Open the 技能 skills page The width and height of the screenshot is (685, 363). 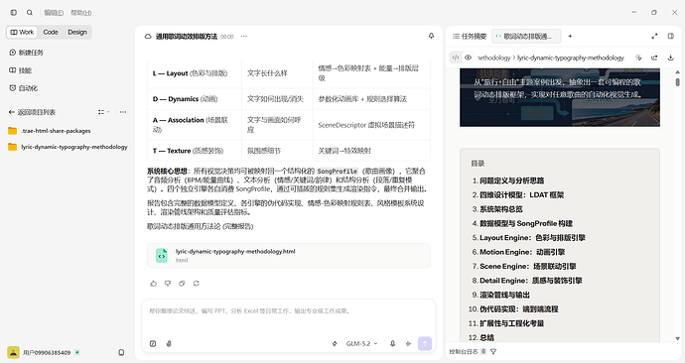coord(21,70)
